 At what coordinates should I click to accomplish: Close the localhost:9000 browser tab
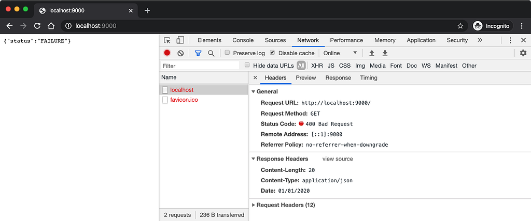pyautogui.click(x=131, y=10)
